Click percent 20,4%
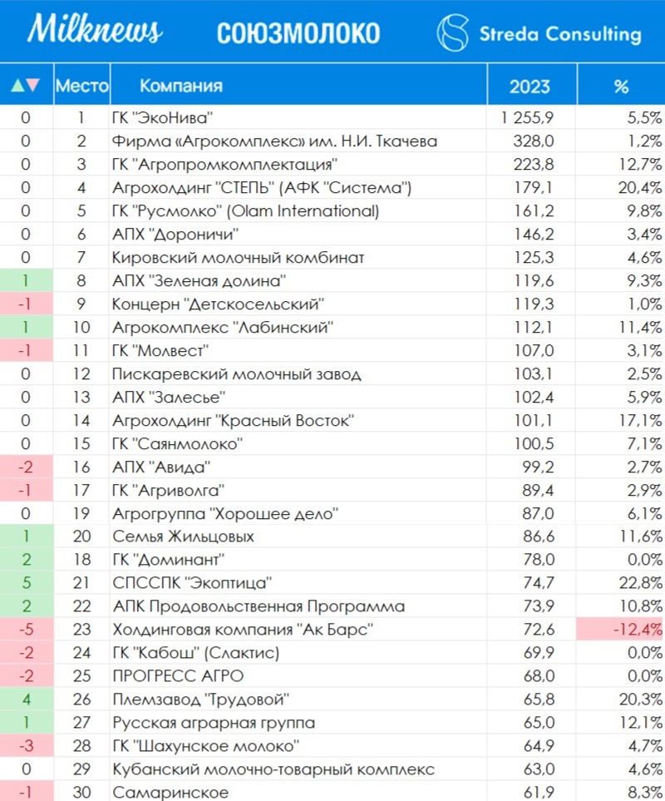Screen dimensions: 665x801 (641, 187)
